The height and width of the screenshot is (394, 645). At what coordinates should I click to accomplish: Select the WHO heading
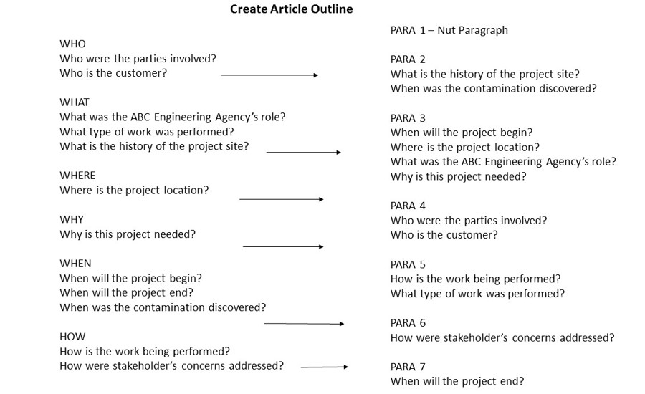(73, 44)
